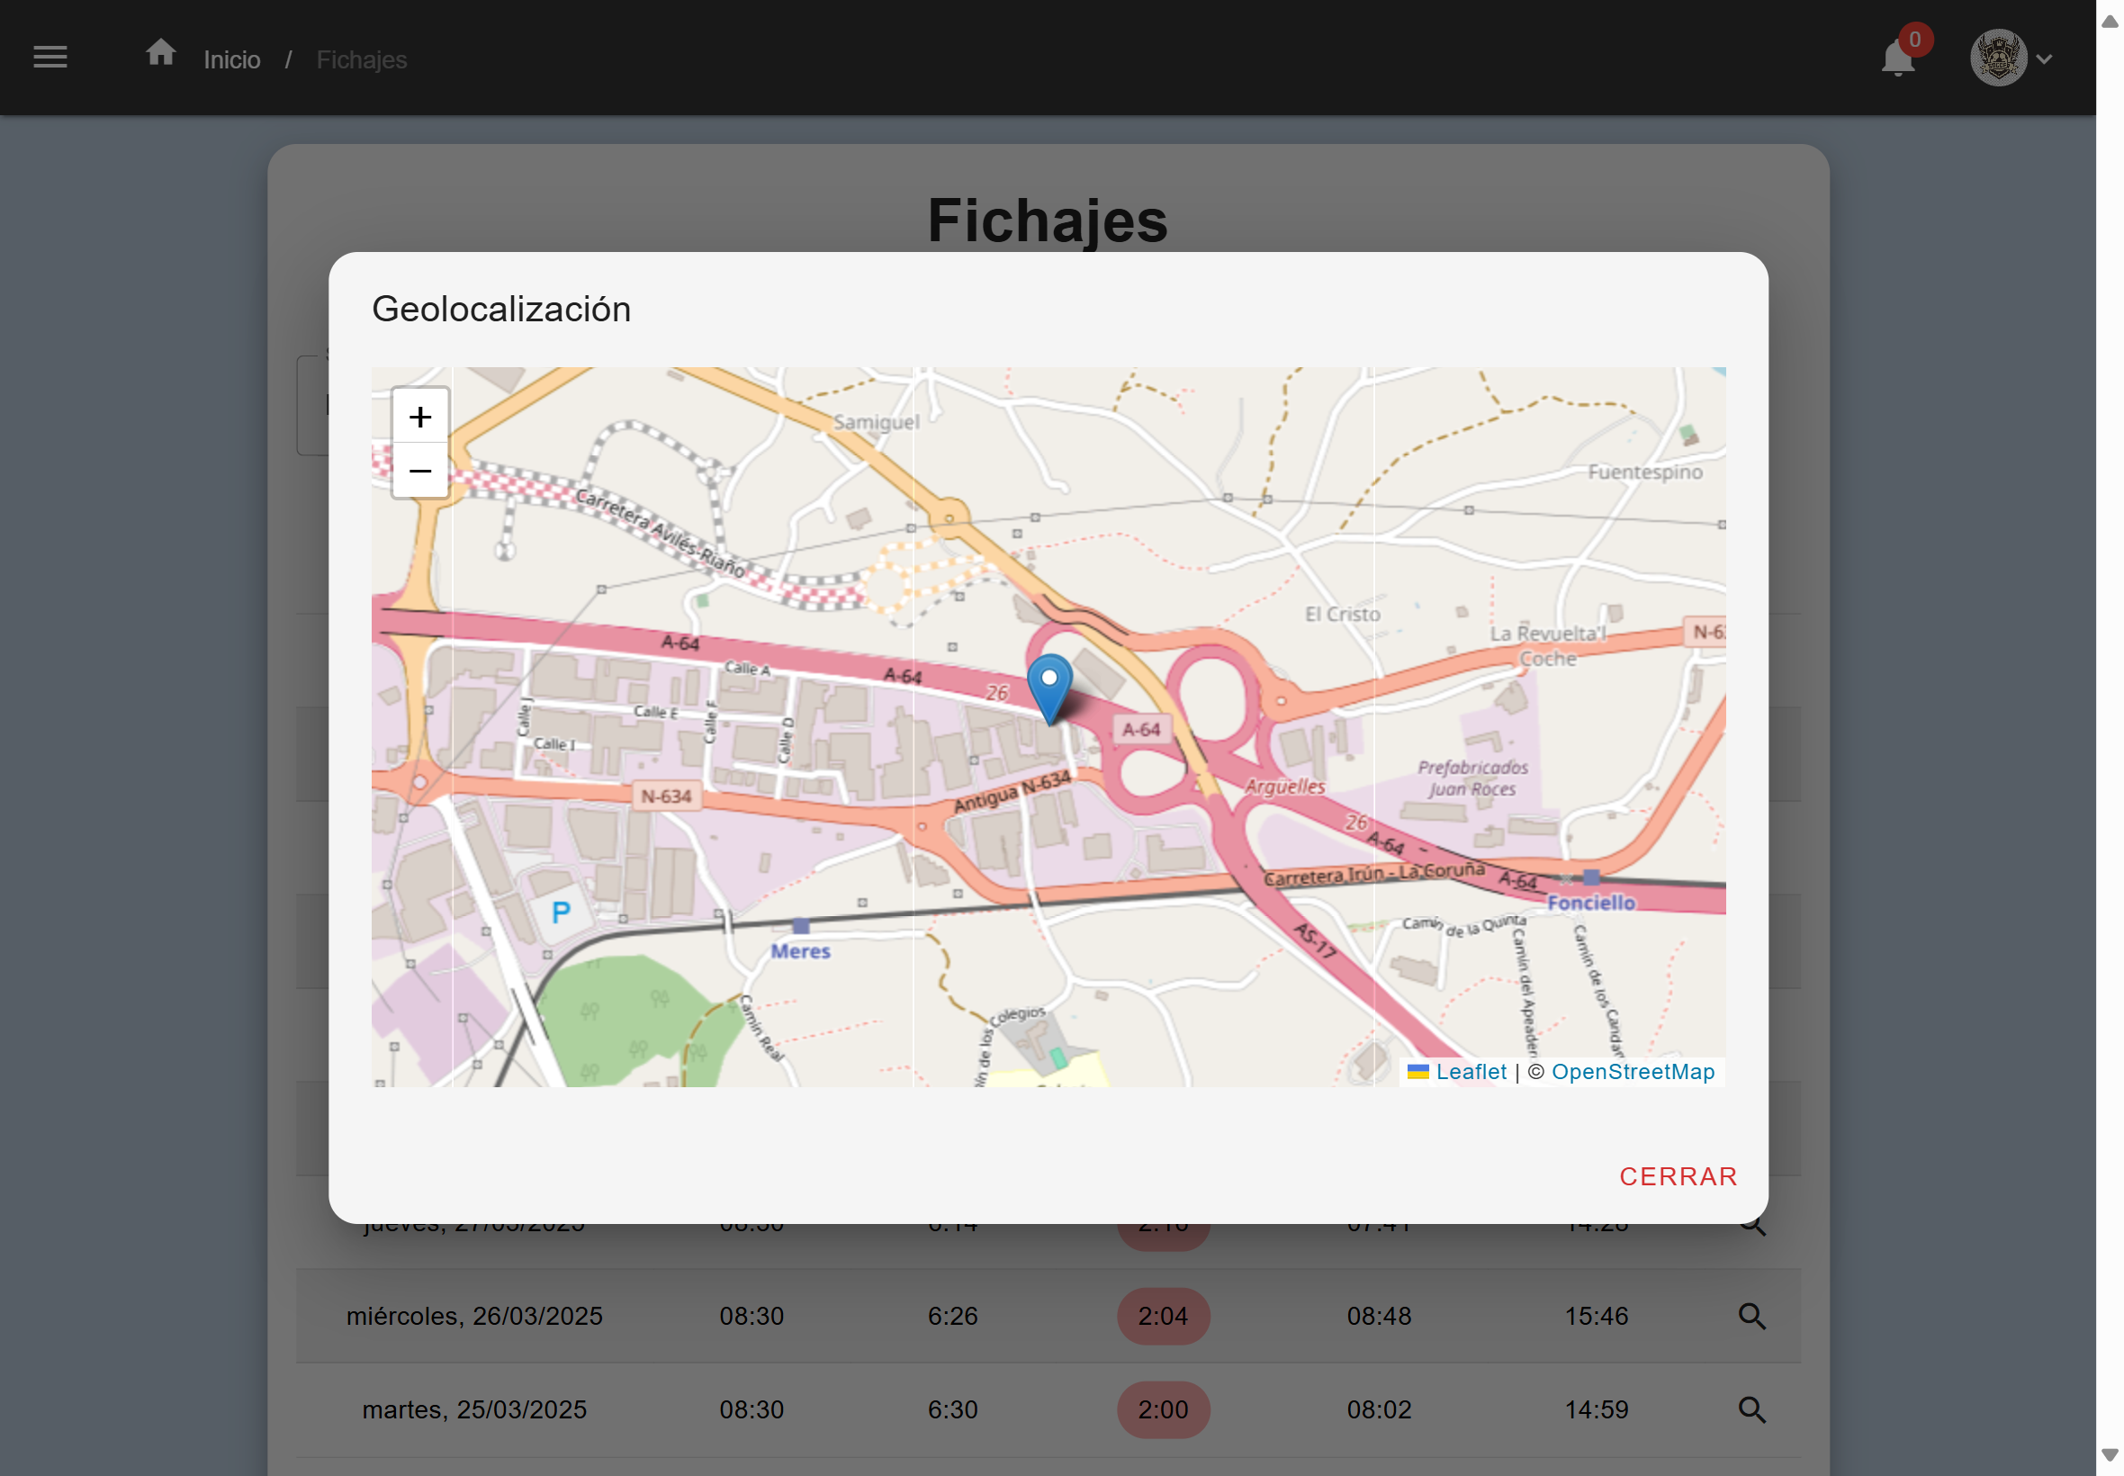Image resolution: width=2124 pixels, height=1476 pixels.
Task: Click the Fichajes breadcrumb item
Action: (x=362, y=60)
